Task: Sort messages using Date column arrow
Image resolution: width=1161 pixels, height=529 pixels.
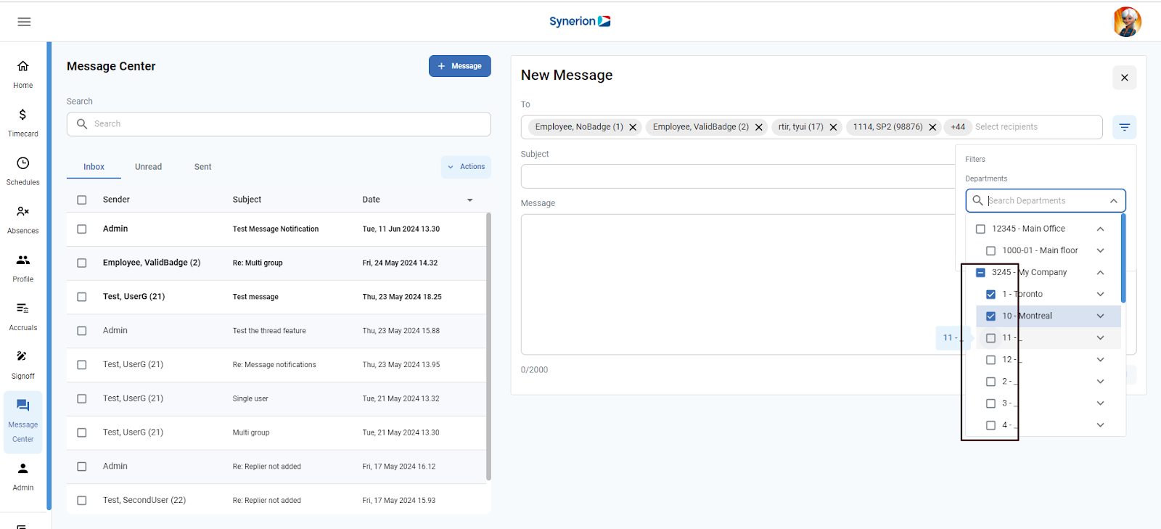Action: 469,200
